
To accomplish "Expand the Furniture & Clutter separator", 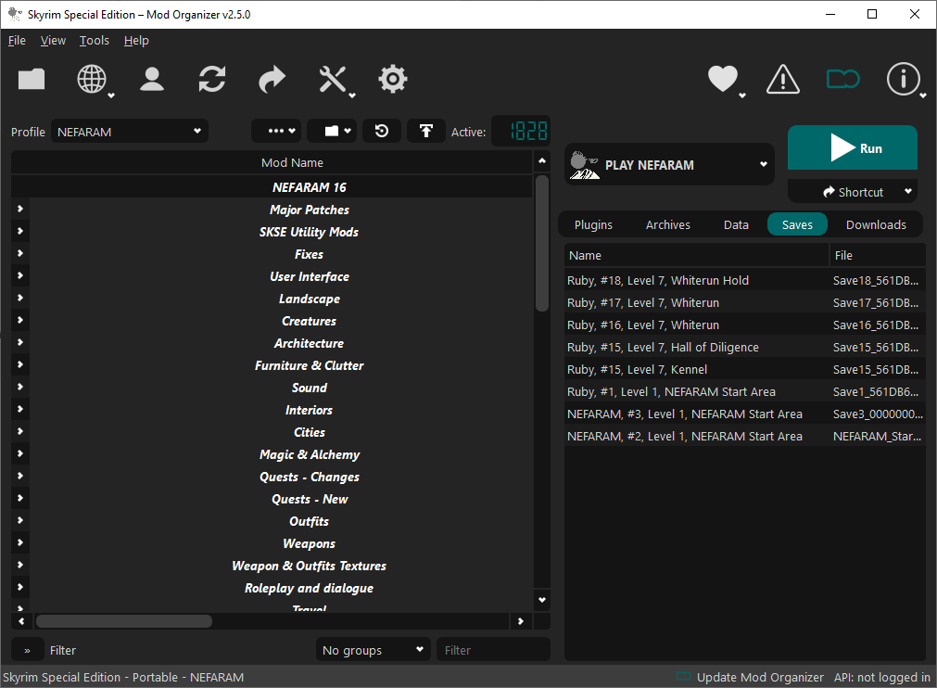I will tap(20, 364).
